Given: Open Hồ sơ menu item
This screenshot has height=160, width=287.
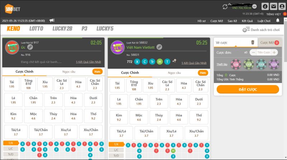Looking at the screenshot, I should [x=201, y=21].
